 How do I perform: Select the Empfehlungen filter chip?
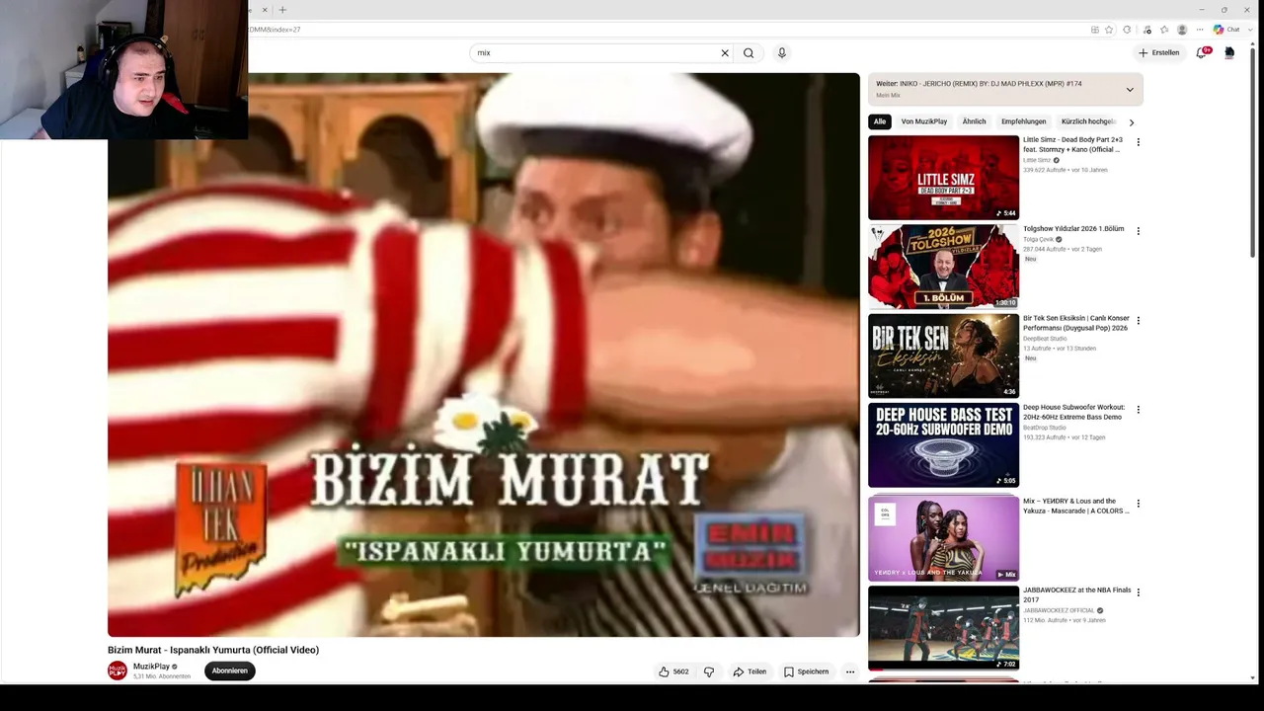click(1024, 121)
